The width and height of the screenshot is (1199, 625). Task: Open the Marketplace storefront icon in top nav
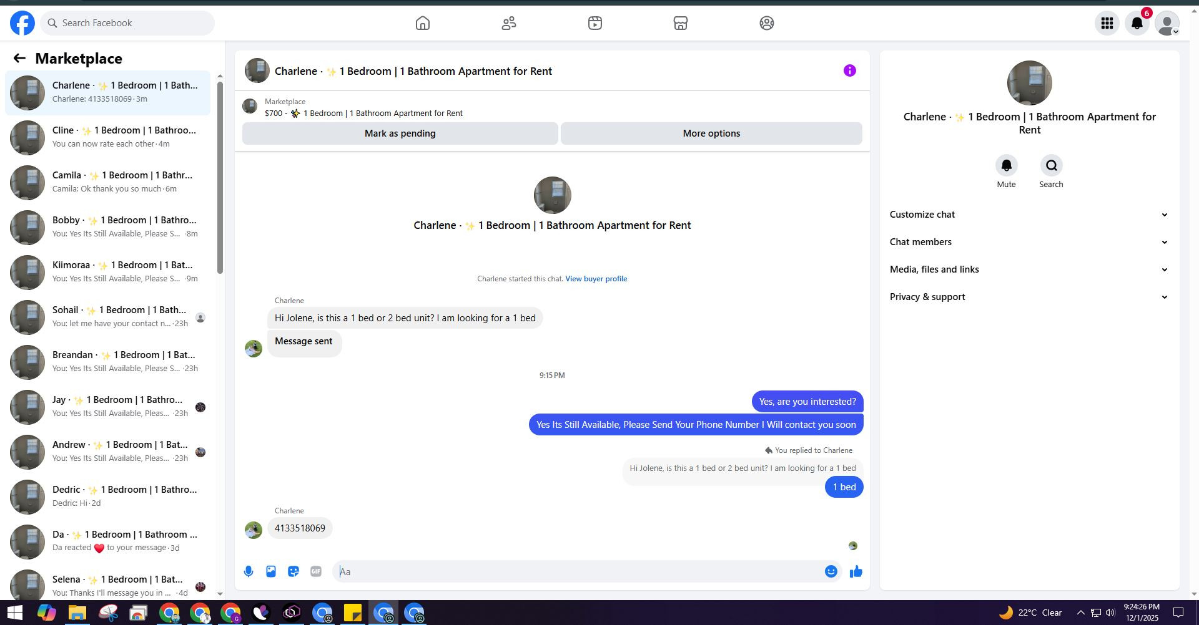[x=681, y=23]
